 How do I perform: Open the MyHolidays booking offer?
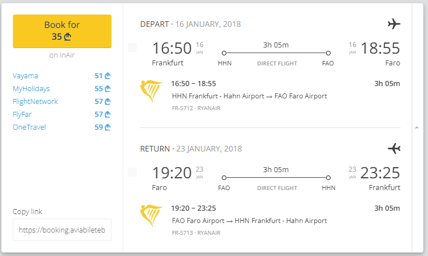pyautogui.click(x=31, y=89)
